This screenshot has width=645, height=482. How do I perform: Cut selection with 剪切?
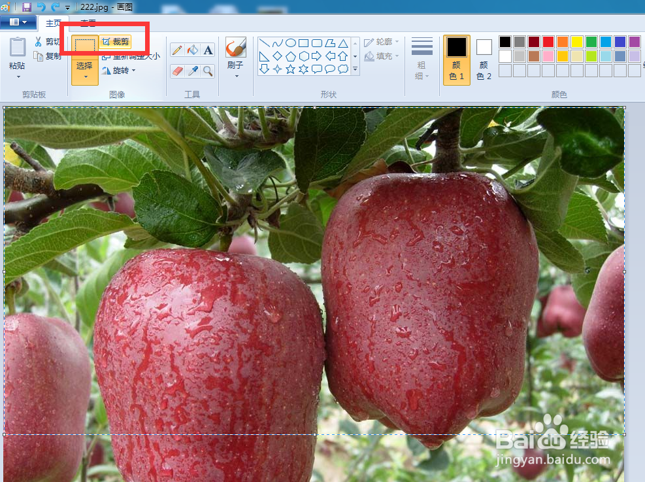[48, 42]
